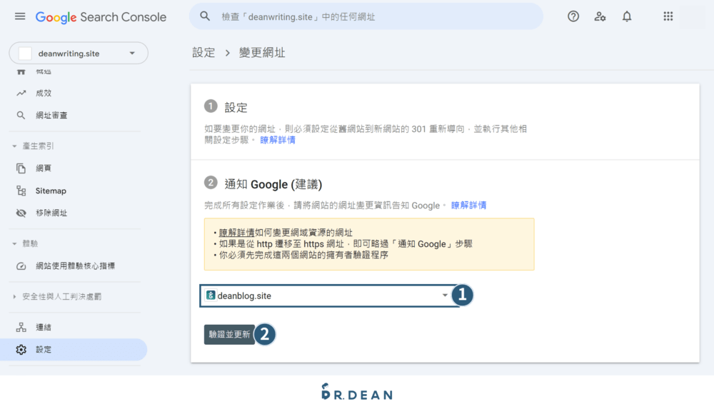Click 變更網址 breadcrumb title
The image size is (714, 409).
[x=262, y=53]
